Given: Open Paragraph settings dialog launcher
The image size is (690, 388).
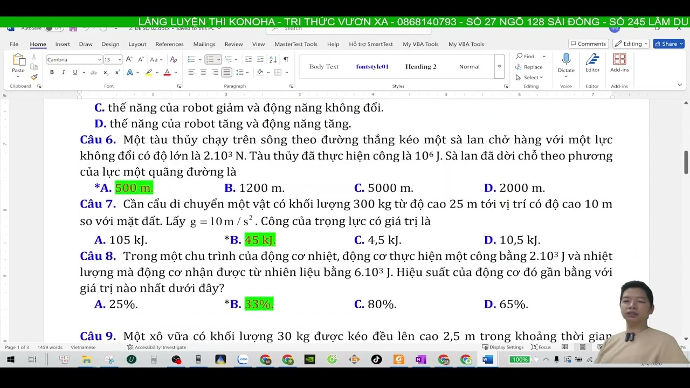Looking at the screenshot, I should click(291, 86).
